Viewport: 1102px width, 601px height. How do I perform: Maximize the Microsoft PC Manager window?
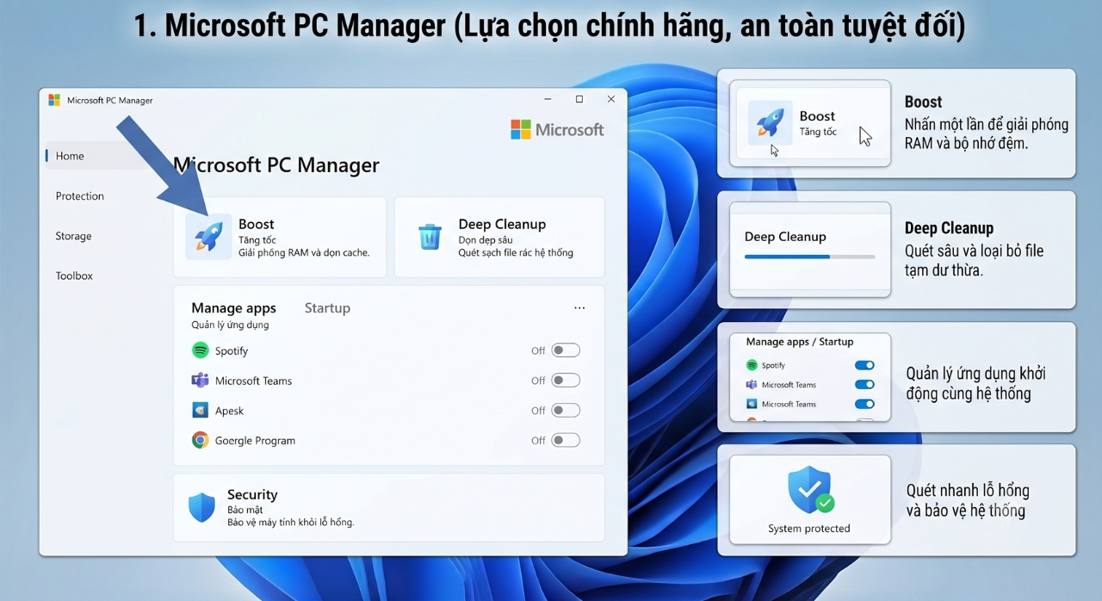[579, 99]
